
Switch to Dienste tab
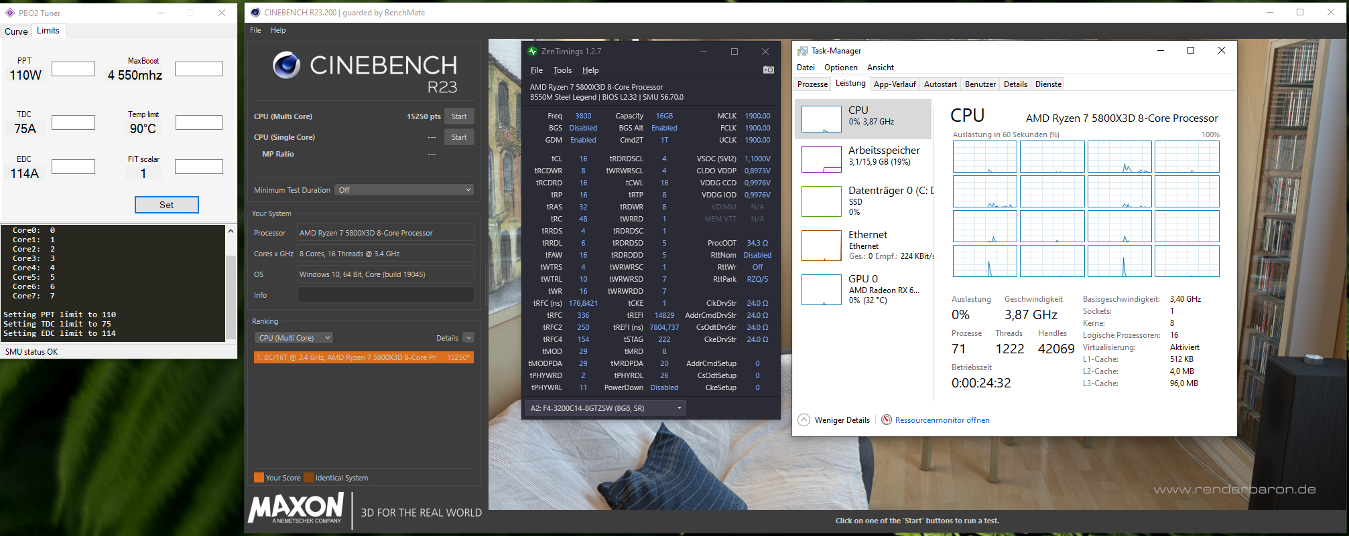click(1048, 84)
